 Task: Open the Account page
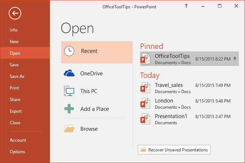18,140
